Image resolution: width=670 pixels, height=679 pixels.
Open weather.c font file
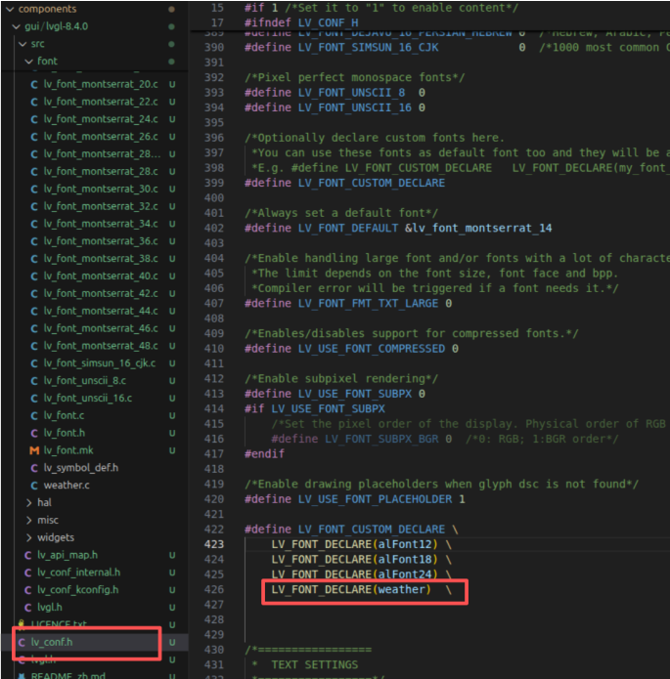pyautogui.click(x=67, y=485)
